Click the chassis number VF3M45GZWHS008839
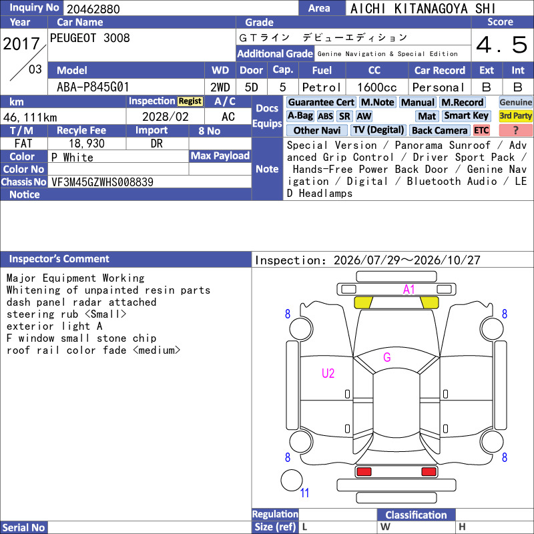 102,182
